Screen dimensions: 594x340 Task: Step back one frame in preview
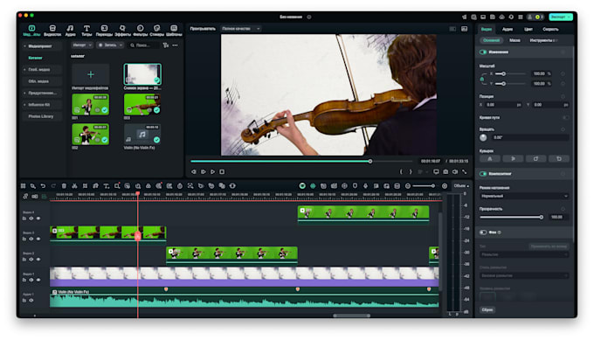(x=194, y=171)
